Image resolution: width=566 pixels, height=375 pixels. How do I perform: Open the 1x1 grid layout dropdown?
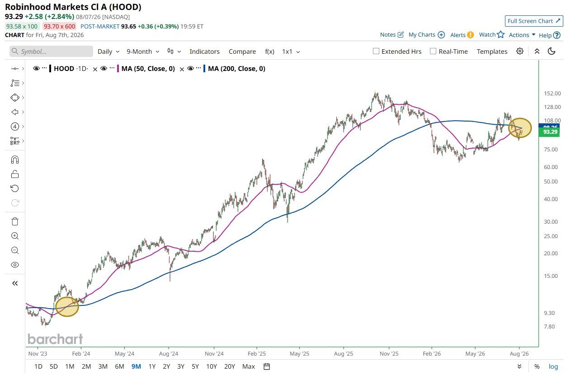(291, 52)
